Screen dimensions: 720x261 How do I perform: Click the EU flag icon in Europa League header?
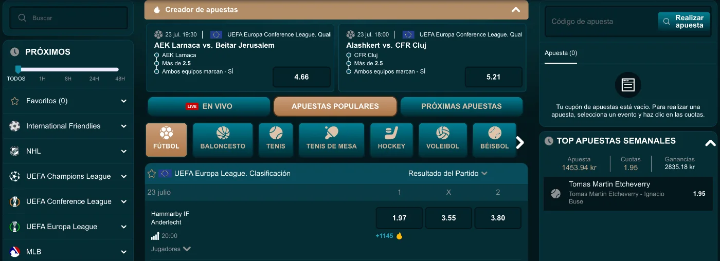click(165, 174)
